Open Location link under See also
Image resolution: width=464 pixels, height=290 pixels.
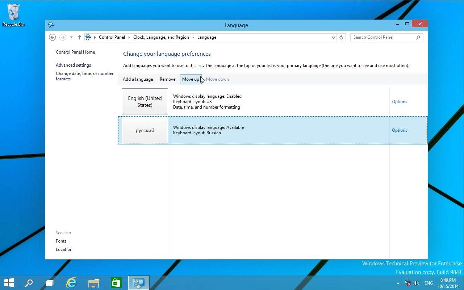point(64,249)
